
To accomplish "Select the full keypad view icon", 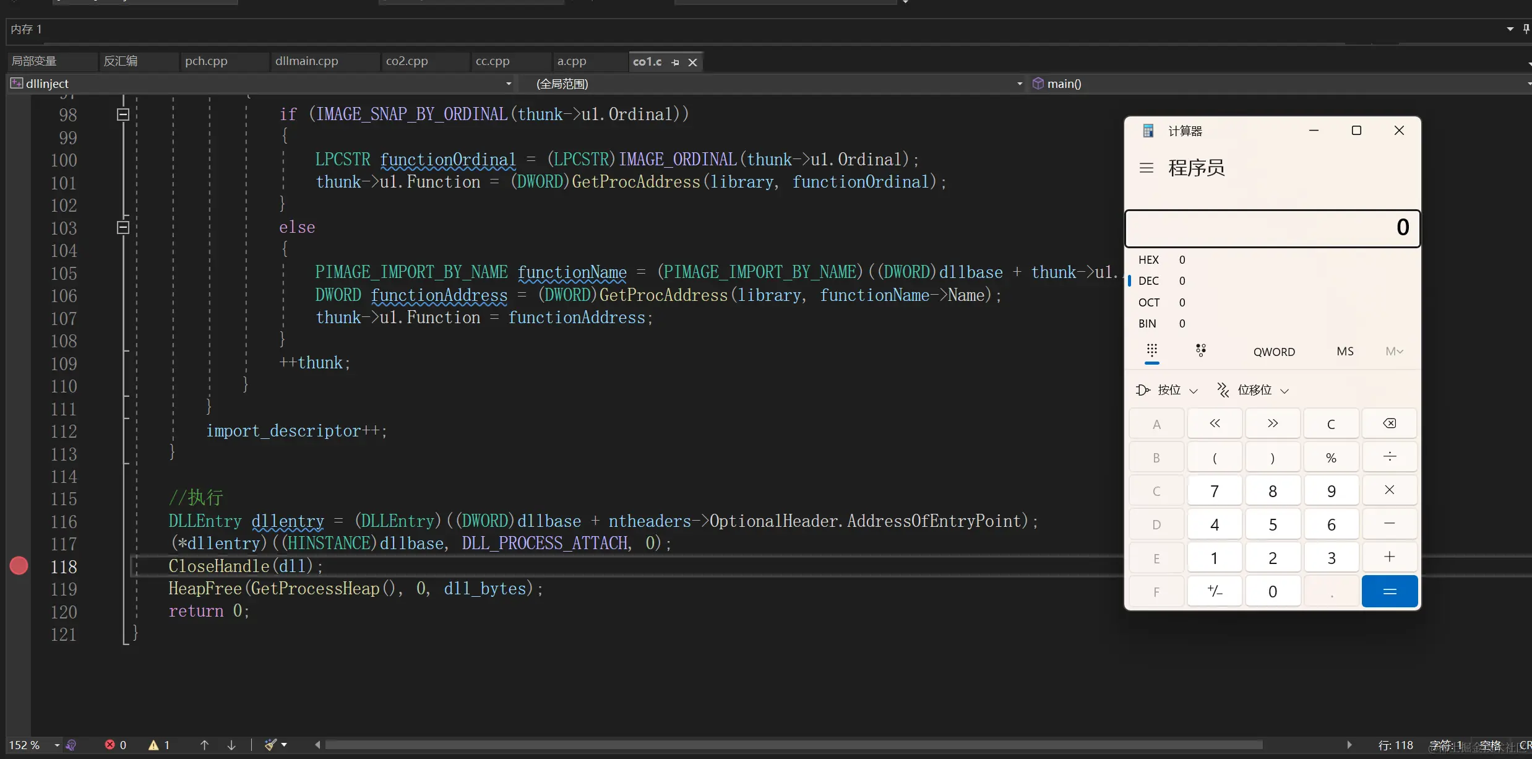I will tap(1151, 350).
